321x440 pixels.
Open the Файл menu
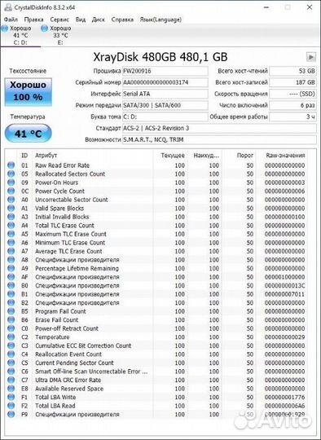pyautogui.click(x=11, y=20)
